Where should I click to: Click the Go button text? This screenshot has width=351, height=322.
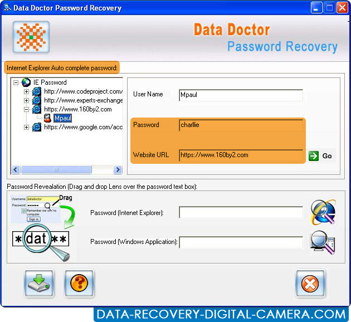(327, 156)
